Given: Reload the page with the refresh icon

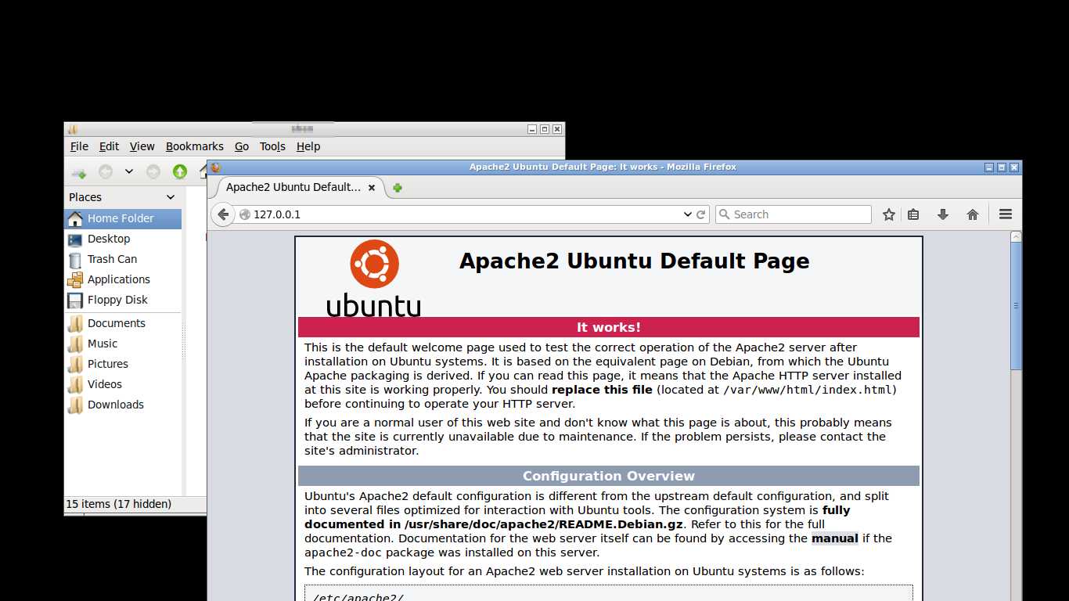Looking at the screenshot, I should pos(701,214).
